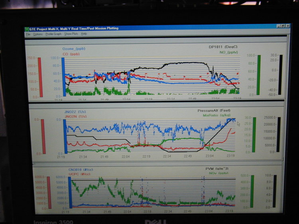299x224 pixels.
Task: Click the MixRatio (g/kg) legend label
Action: click(x=216, y=115)
